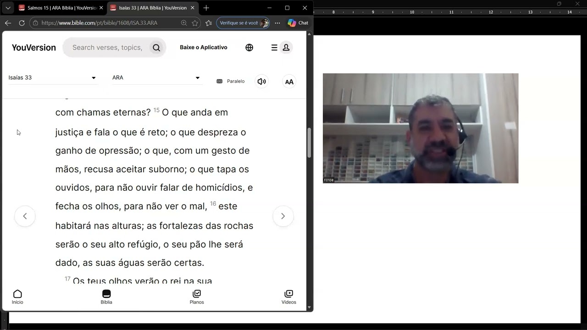587x330 pixels.
Task: Open the tab list dropdown arrow
Action: tap(8, 8)
